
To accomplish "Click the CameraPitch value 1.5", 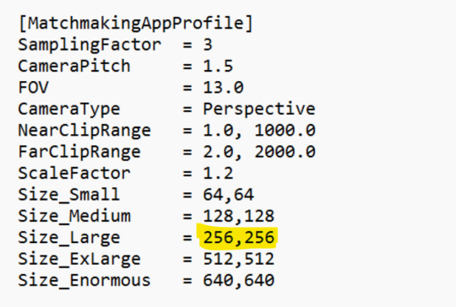I will pos(218,66).
